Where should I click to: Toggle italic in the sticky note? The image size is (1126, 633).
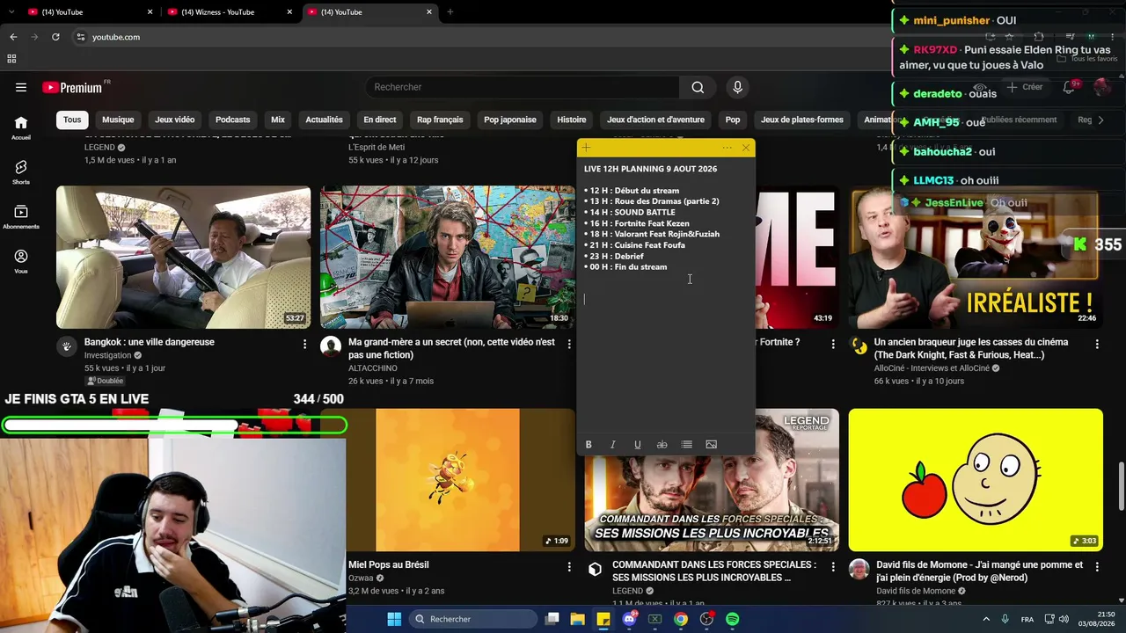pyautogui.click(x=613, y=445)
